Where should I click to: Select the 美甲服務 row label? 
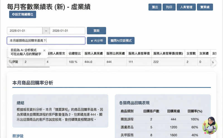(127, 135)
